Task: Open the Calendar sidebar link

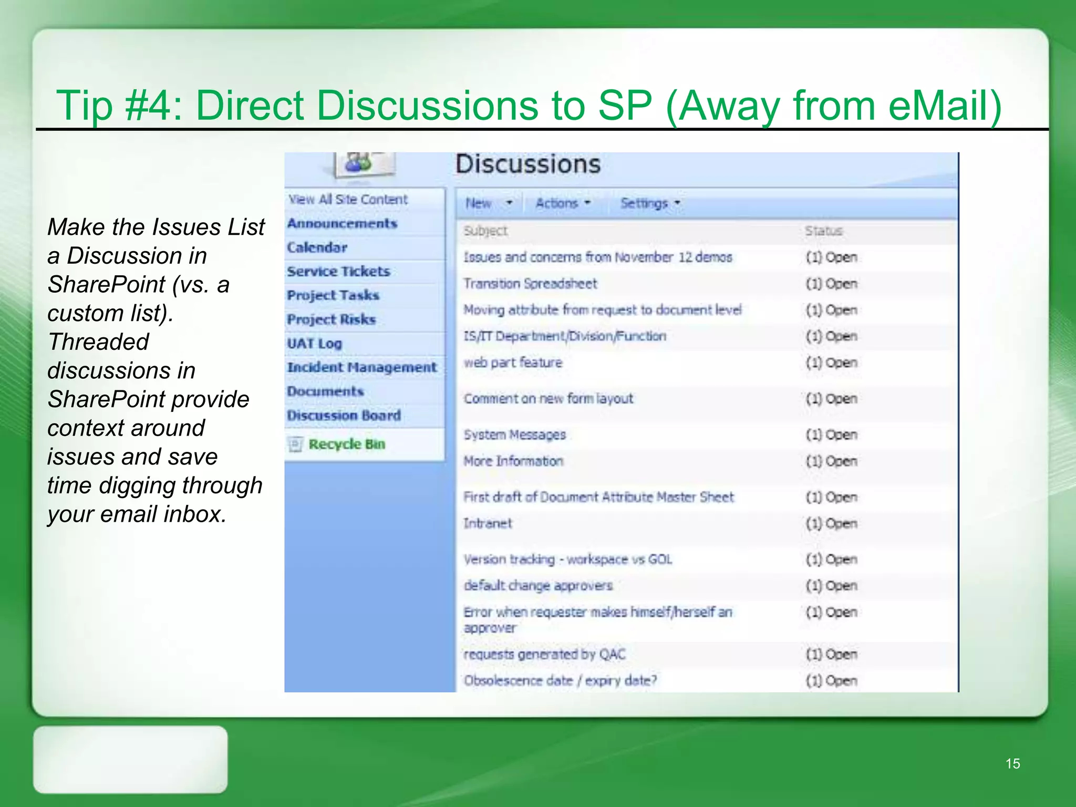Action: (x=317, y=247)
